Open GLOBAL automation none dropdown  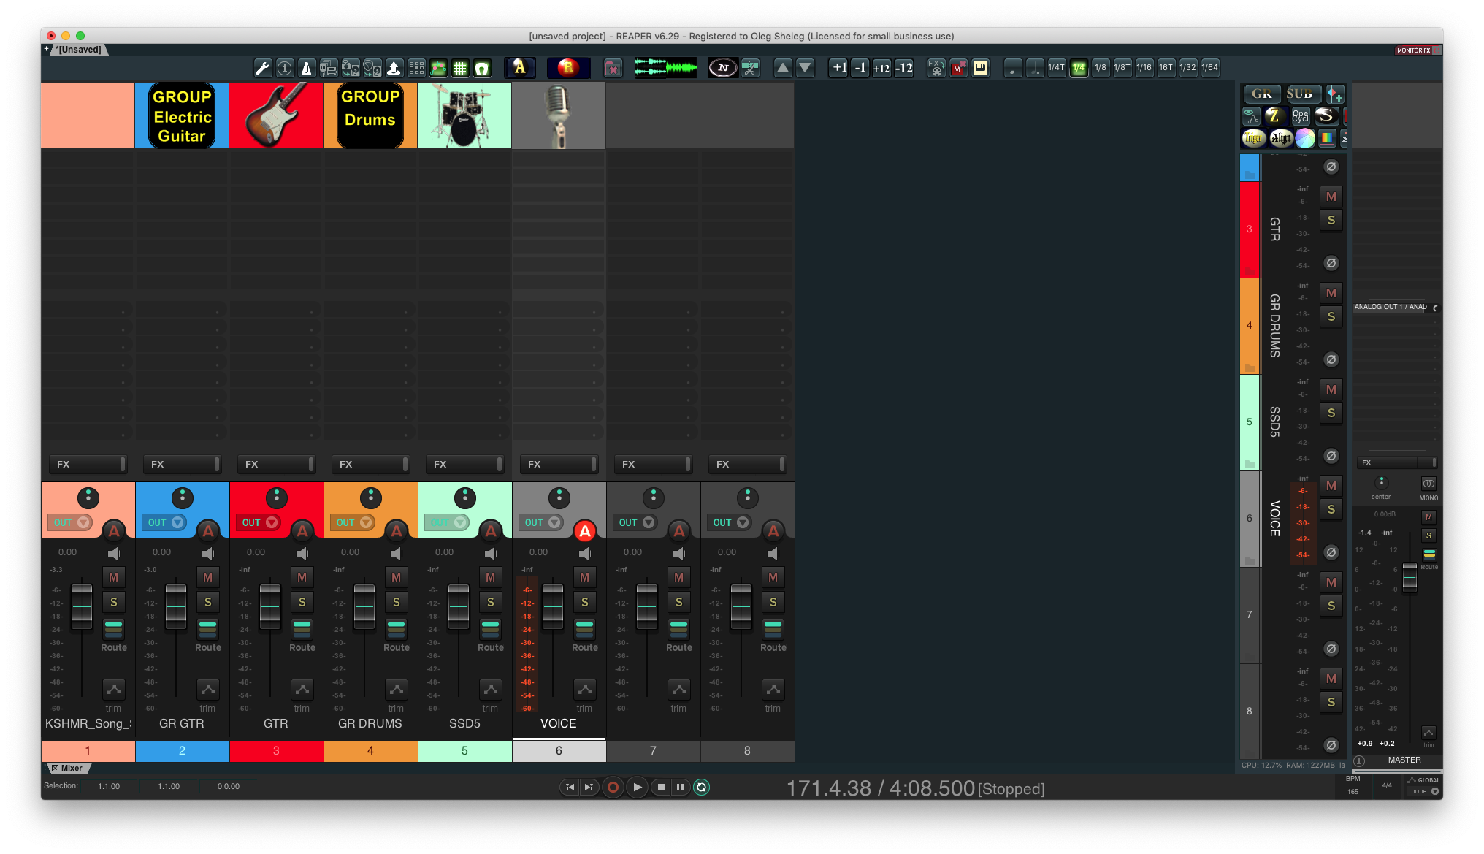coord(1423,791)
